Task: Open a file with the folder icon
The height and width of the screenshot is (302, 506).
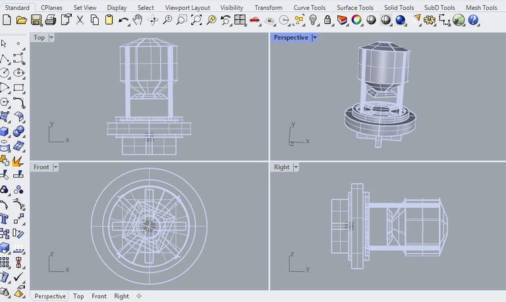Action: pos(21,20)
